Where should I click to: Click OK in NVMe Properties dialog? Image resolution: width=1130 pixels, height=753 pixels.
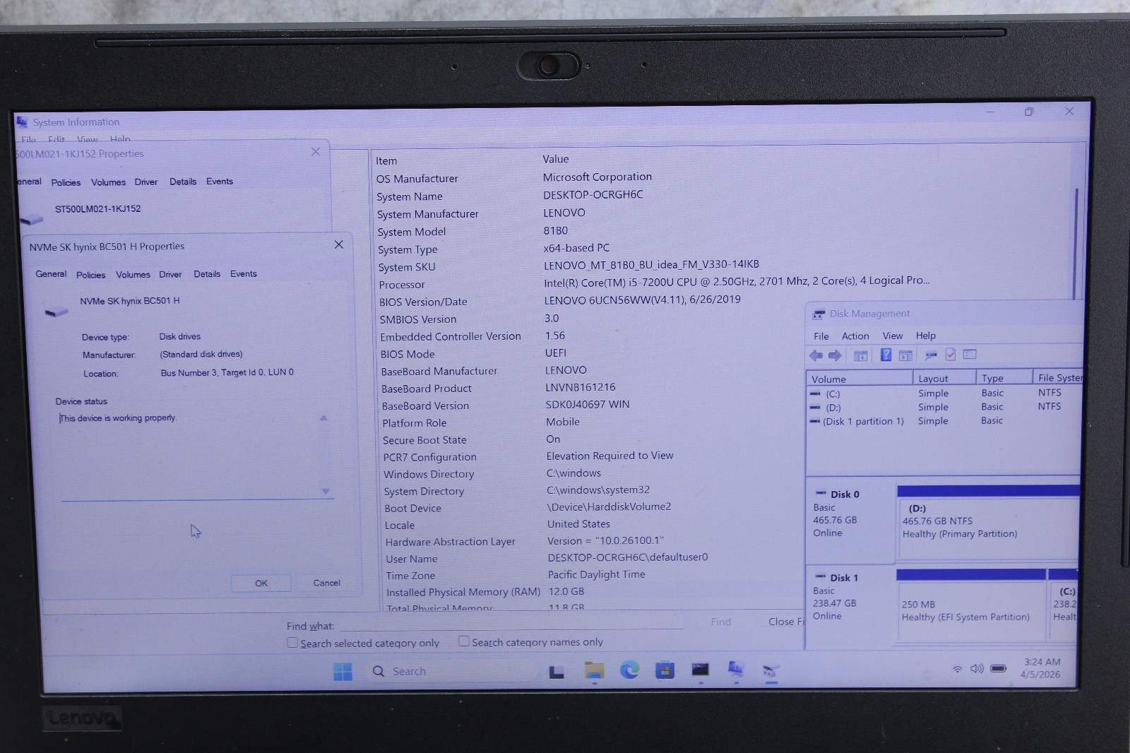pos(261,583)
